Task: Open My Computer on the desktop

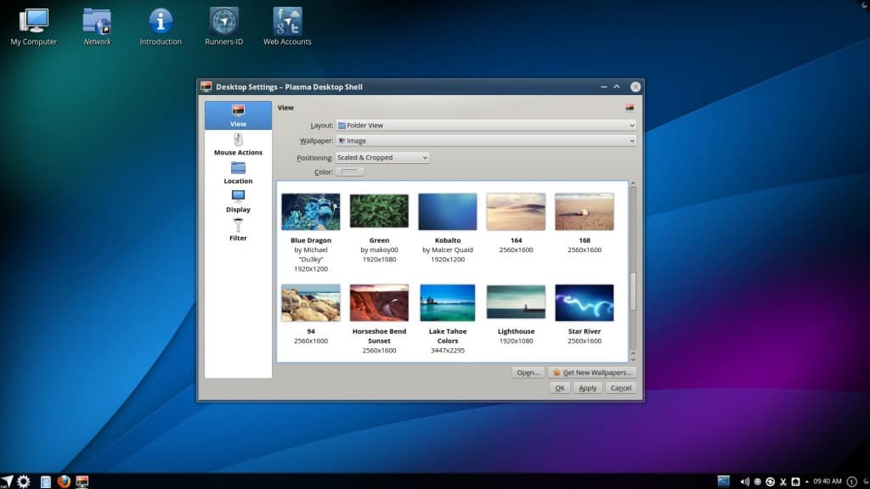Action: (34, 25)
